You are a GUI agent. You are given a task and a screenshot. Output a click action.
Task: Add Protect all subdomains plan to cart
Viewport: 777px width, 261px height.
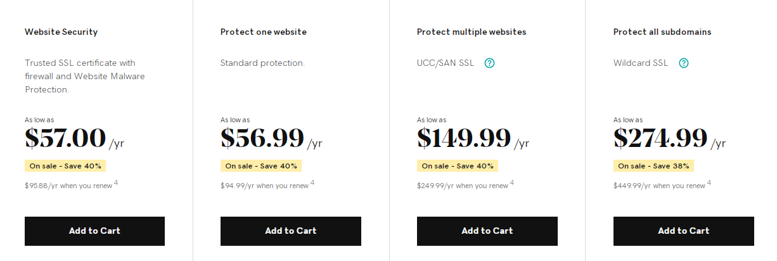click(x=684, y=231)
